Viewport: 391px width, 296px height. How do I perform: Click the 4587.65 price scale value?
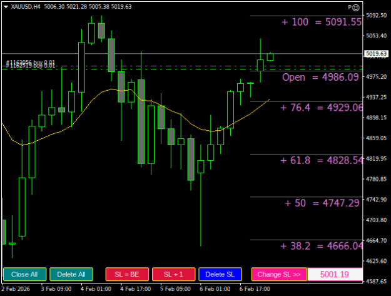[376, 281]
